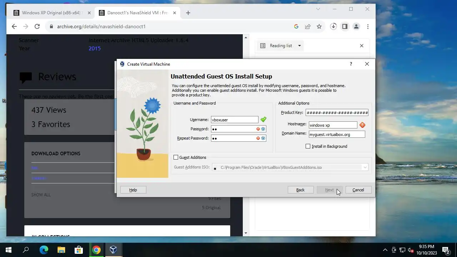
Task: Click into the Domain Name field
Action: 337,134
